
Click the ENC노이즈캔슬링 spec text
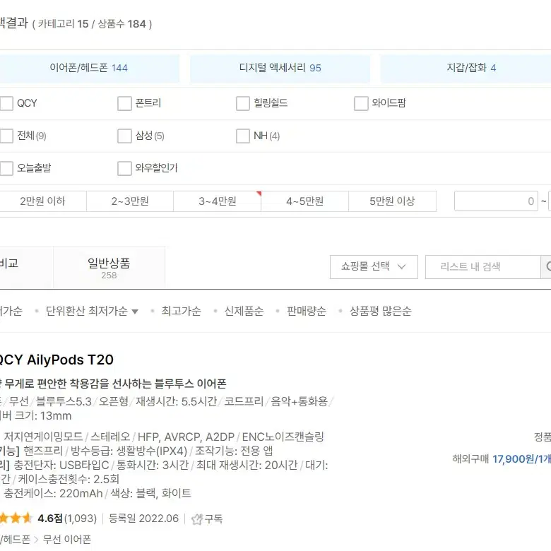pos(283,437)
